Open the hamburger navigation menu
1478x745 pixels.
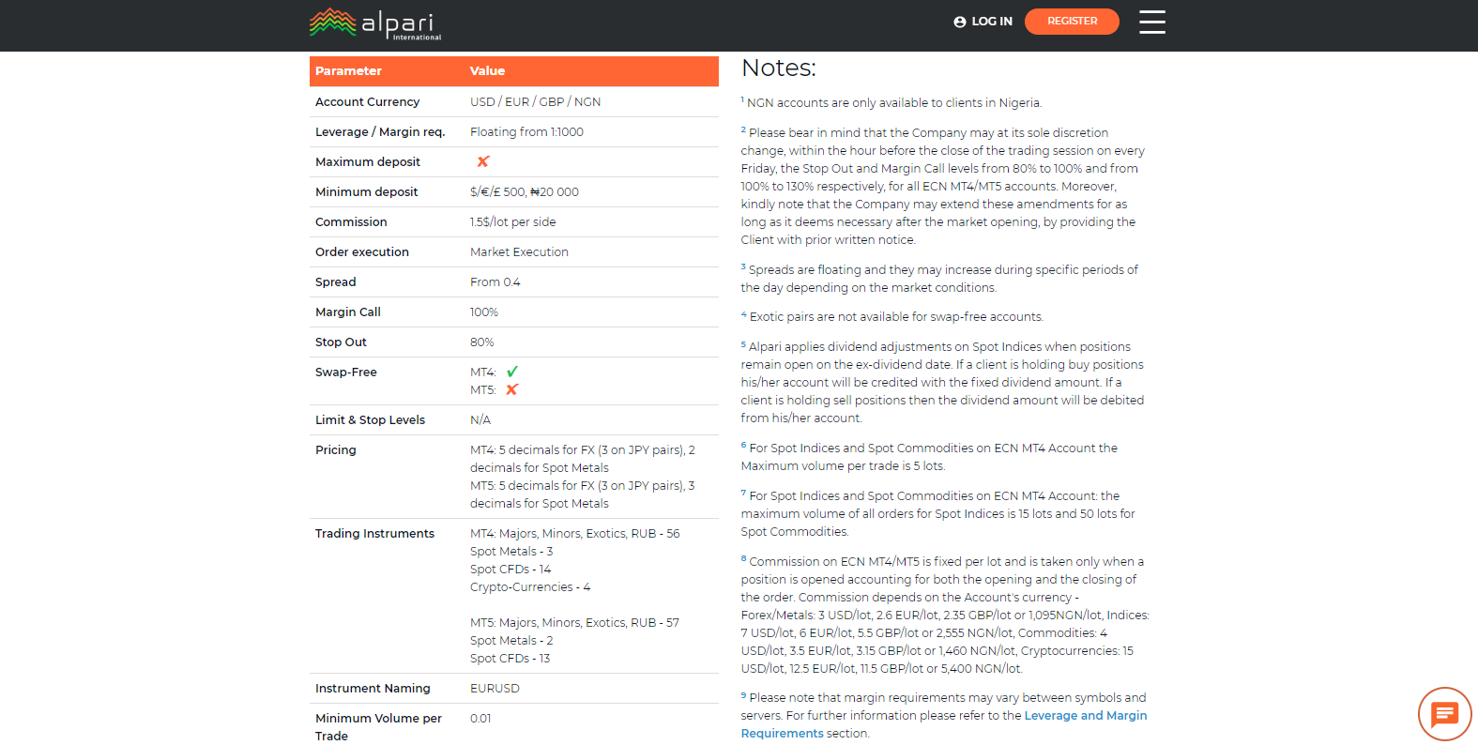[1151, 22]
